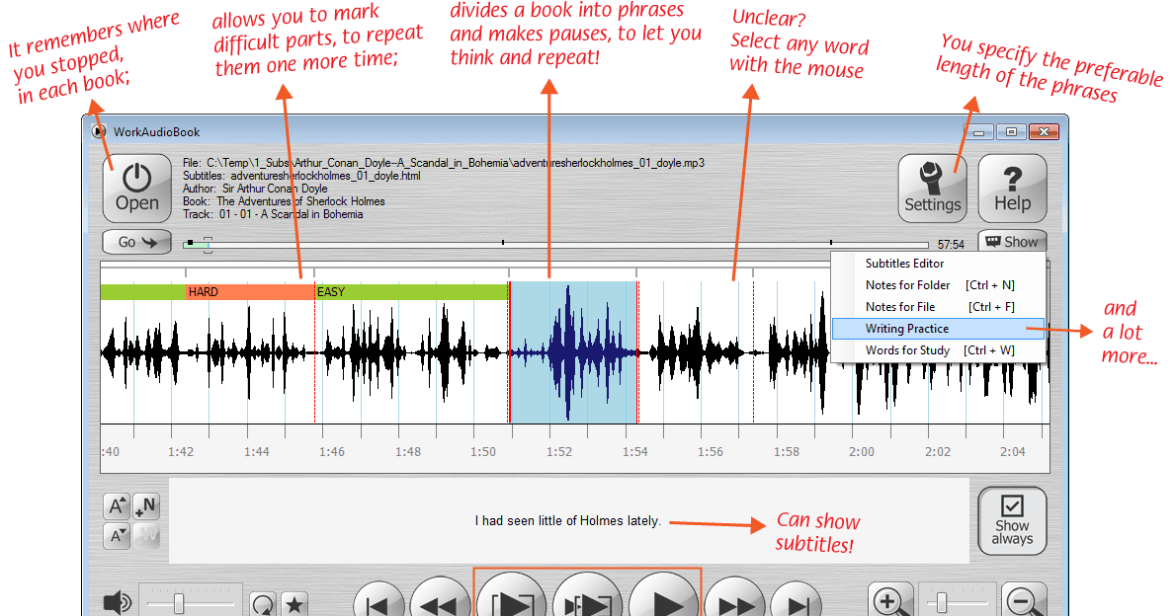This screenshot has width=1176, height=616.
Task: Click the green EASY marked segment
Action: pyautogui.click(x=411, y=292)
